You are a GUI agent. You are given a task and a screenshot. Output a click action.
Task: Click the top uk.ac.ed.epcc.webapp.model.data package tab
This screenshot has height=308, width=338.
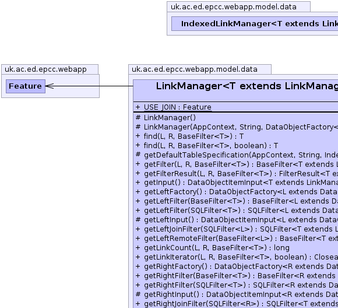(x=238, y=6)
